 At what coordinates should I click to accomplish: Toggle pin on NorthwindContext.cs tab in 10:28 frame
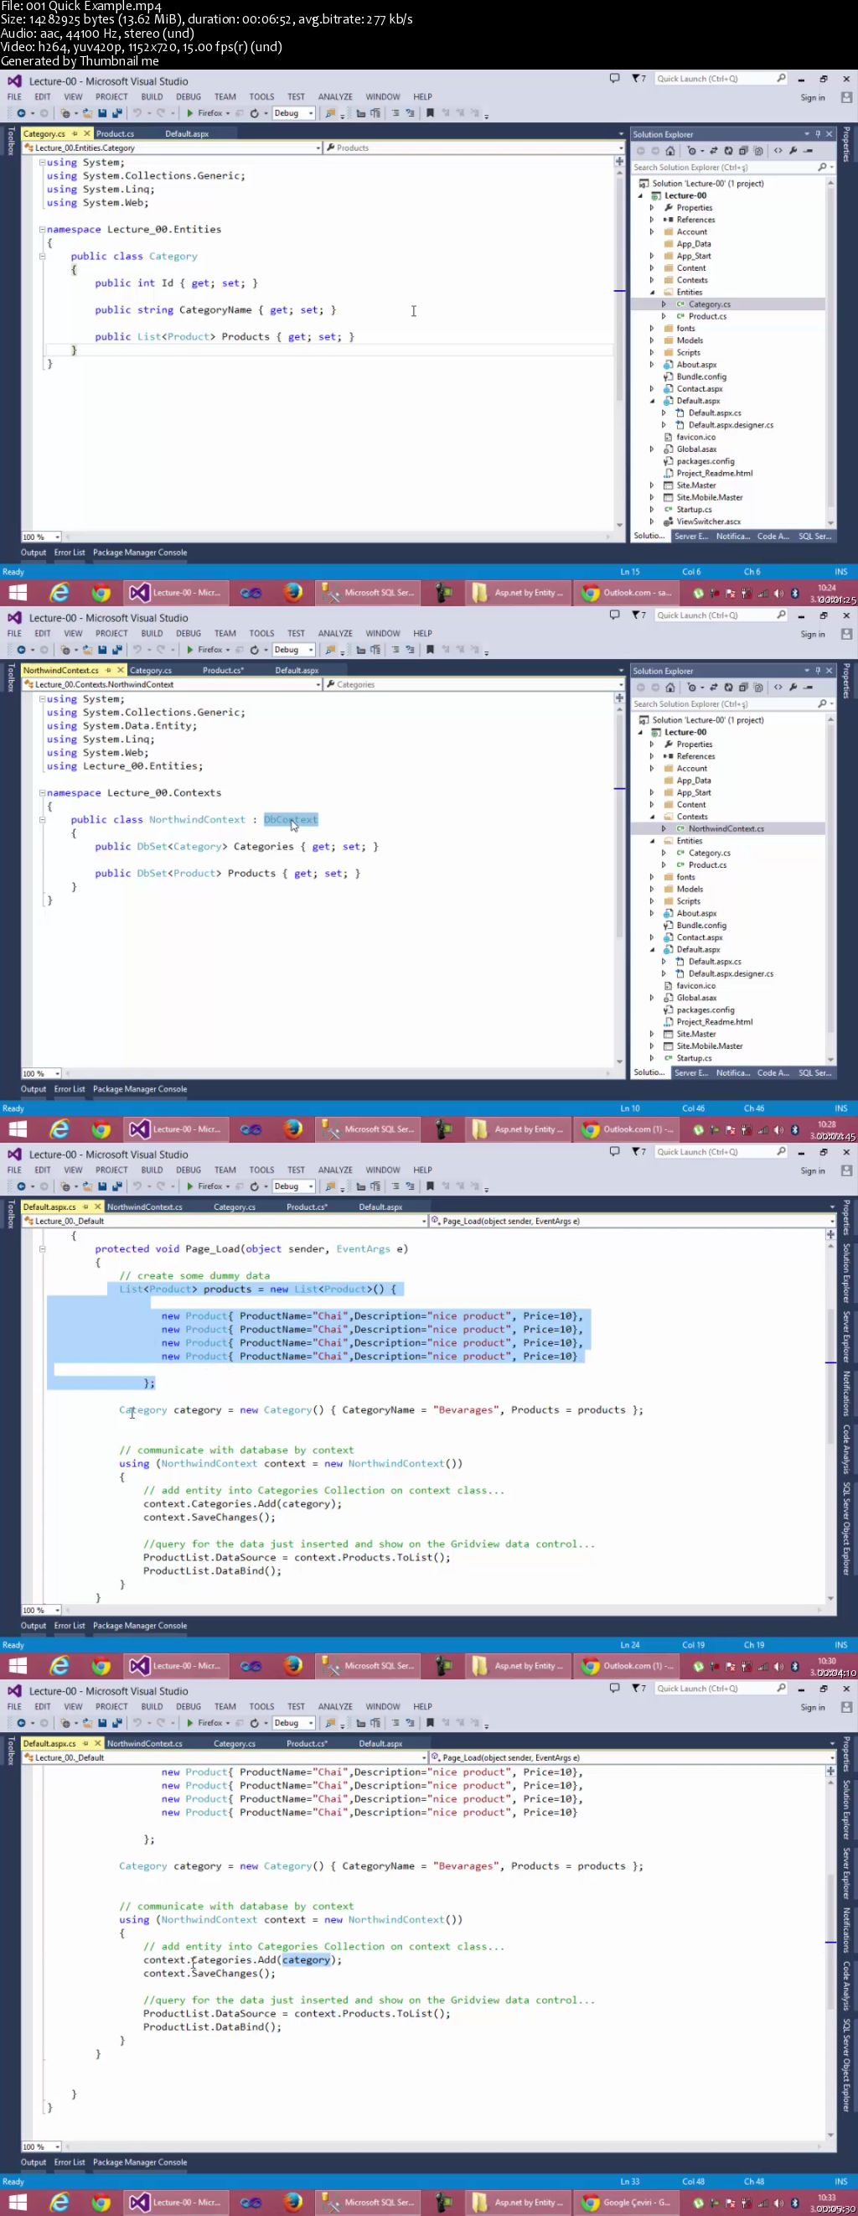click(108, 671)
